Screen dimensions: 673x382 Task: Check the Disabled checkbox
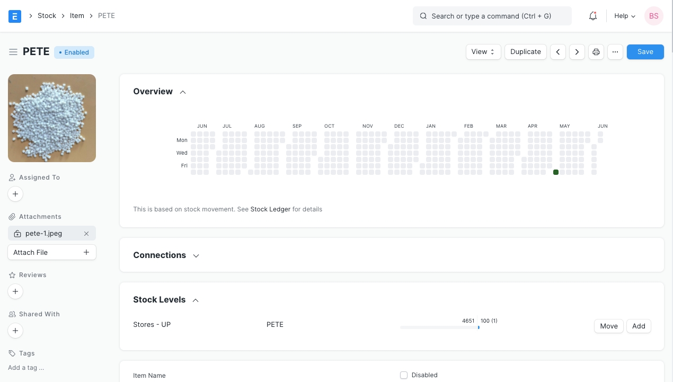[x=404, y=375]
